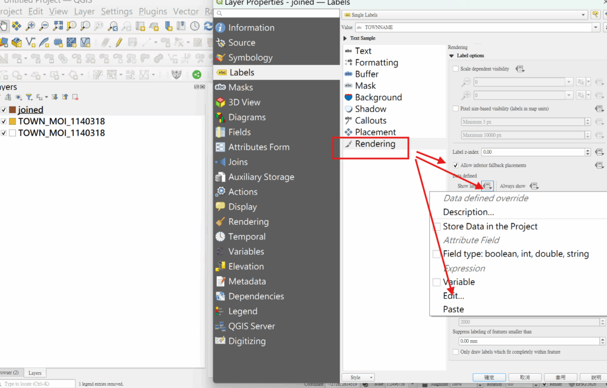The image size is (607, 388).
Task: Open filter legend by expression dropdown arrow
Action: 46,97
